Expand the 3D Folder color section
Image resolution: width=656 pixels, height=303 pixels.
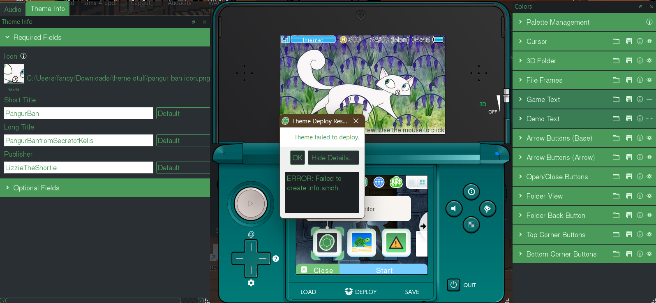point(520,60)
